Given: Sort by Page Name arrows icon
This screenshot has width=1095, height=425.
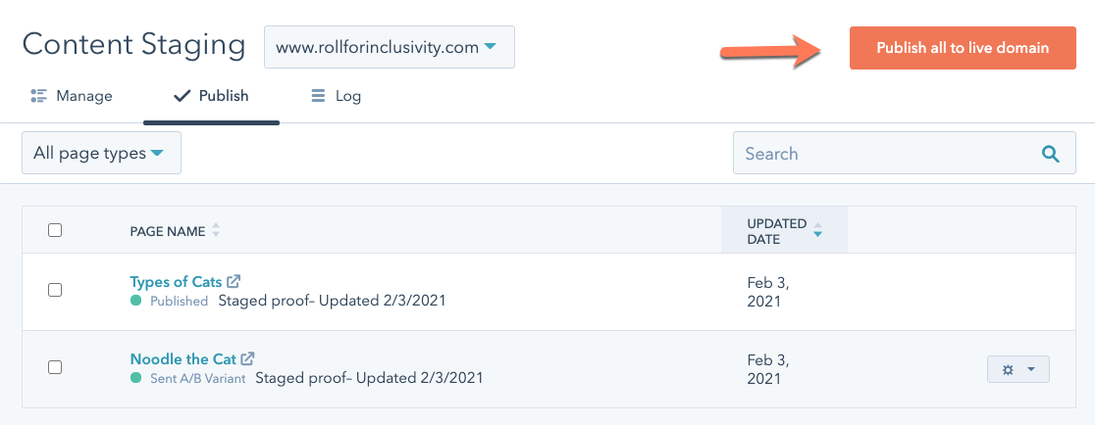Looking at the screenshot, I should (216, 231).
